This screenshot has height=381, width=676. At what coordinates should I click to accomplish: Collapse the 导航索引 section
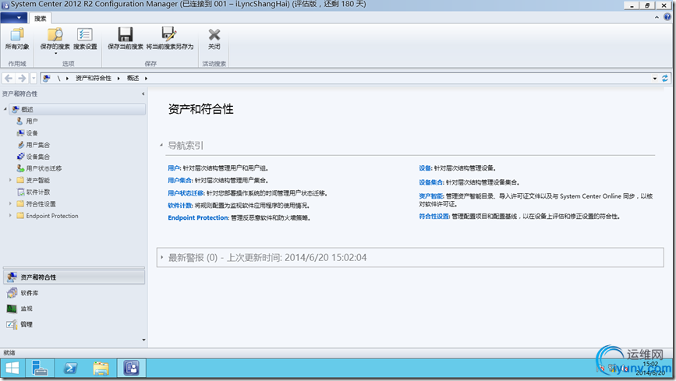pos(161,145)
